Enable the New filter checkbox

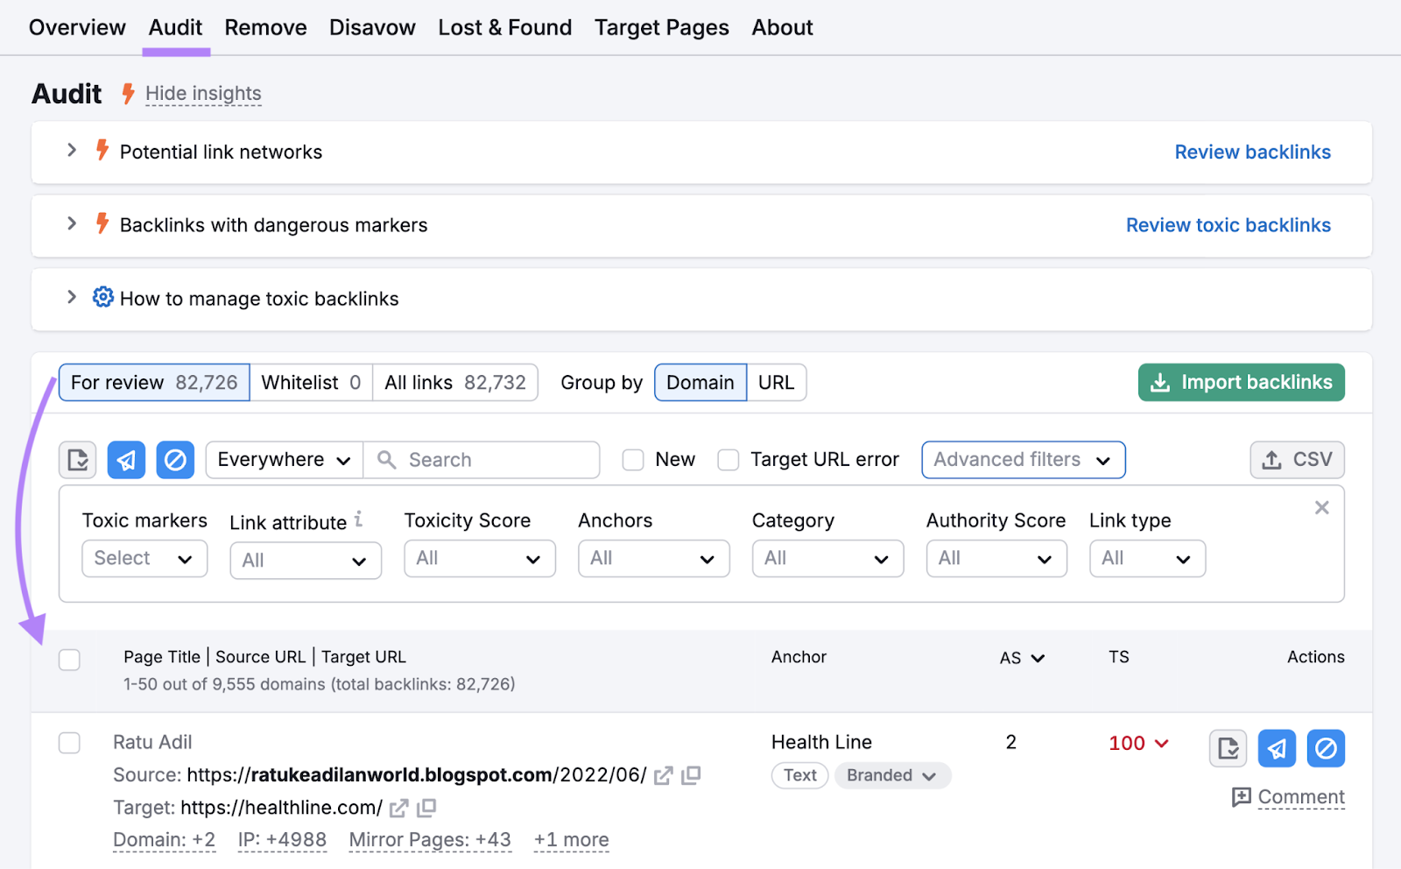tap(632, 459)
